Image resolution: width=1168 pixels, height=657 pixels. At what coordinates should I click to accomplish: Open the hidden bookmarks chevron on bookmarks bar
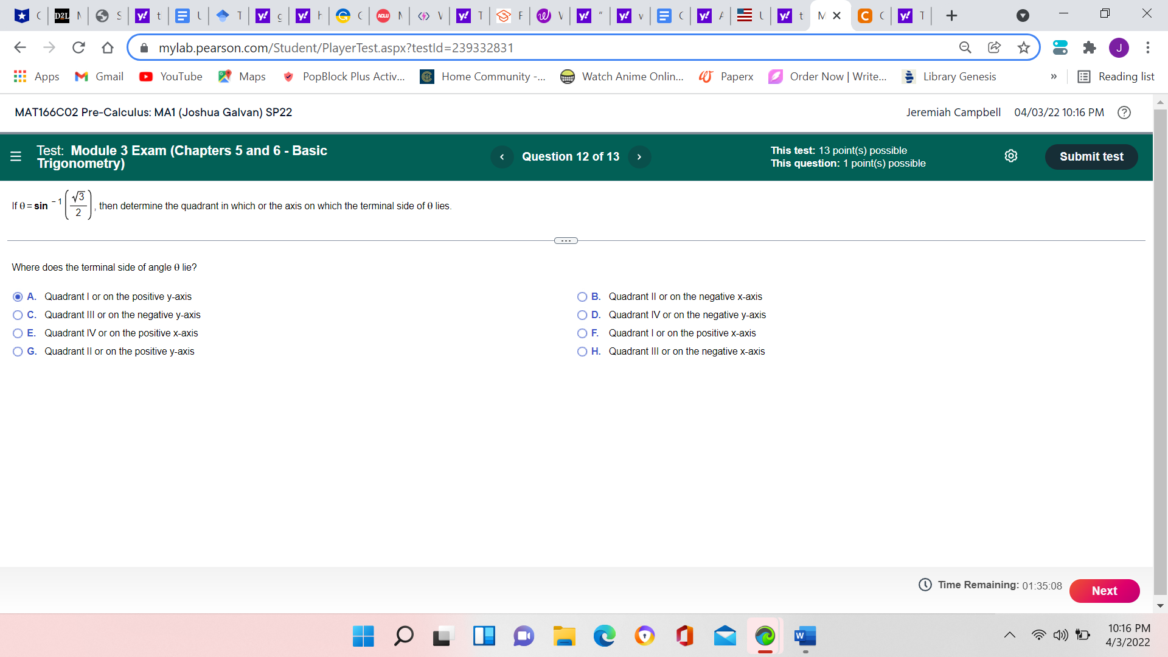point(1054,77)
